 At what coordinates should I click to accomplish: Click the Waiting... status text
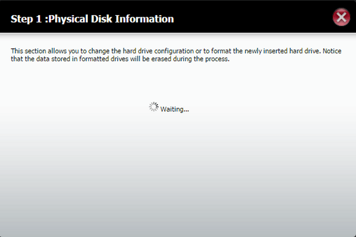(x=174, y=109)
